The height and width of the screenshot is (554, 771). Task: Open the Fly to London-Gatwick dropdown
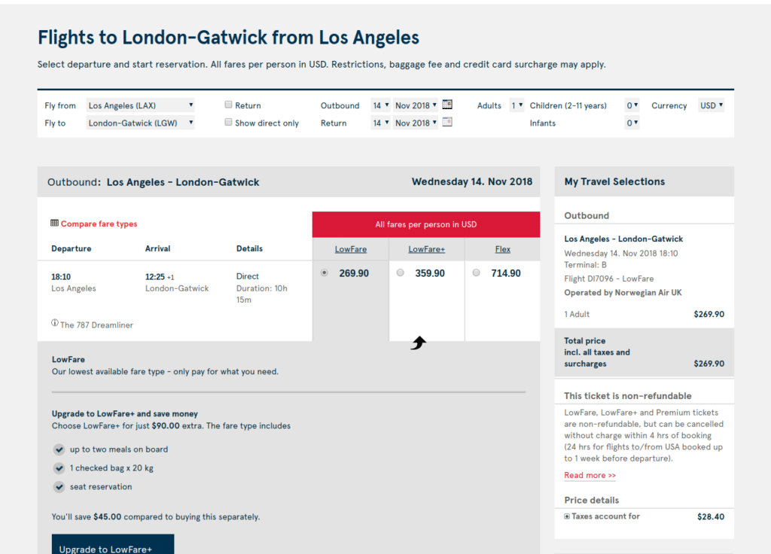tap(140, 123)
